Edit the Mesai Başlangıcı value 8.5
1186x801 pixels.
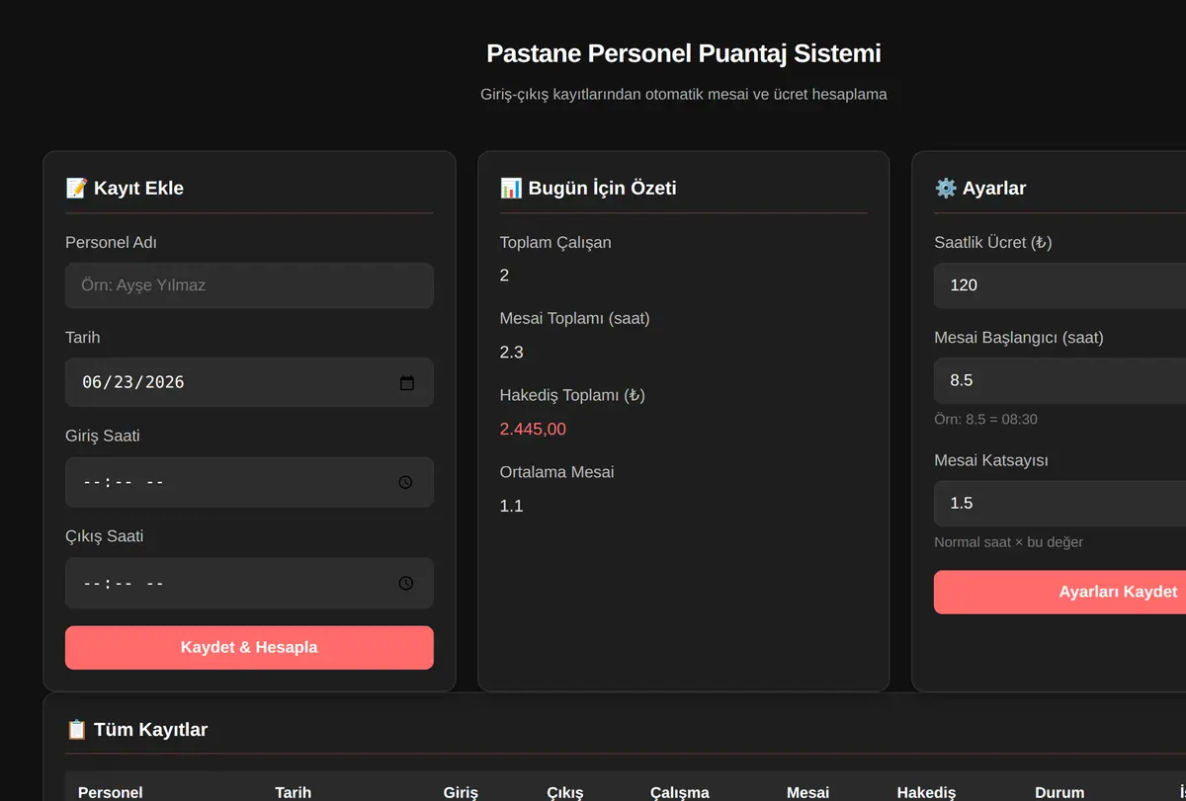1059,380
